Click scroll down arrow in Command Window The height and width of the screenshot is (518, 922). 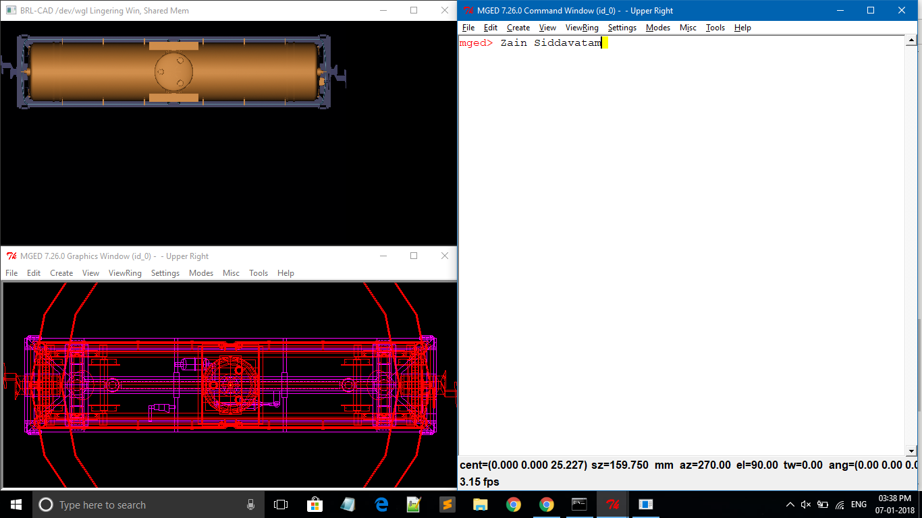[911, 451]
